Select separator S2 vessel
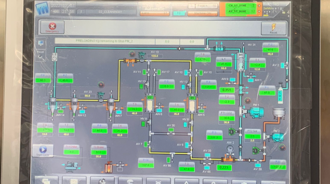The height and width of the screenshot is (184, 330). (74, 106)
